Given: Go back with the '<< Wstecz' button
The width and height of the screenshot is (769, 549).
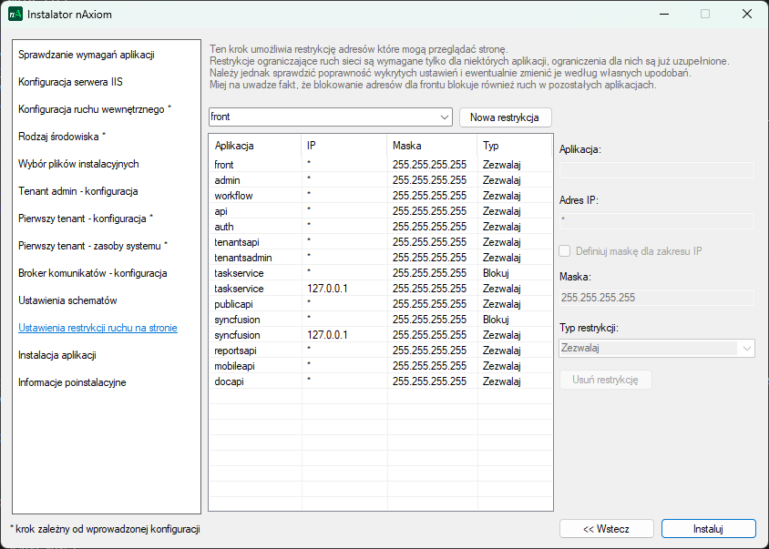Looking at the screenshot, I should click(606, 529).
